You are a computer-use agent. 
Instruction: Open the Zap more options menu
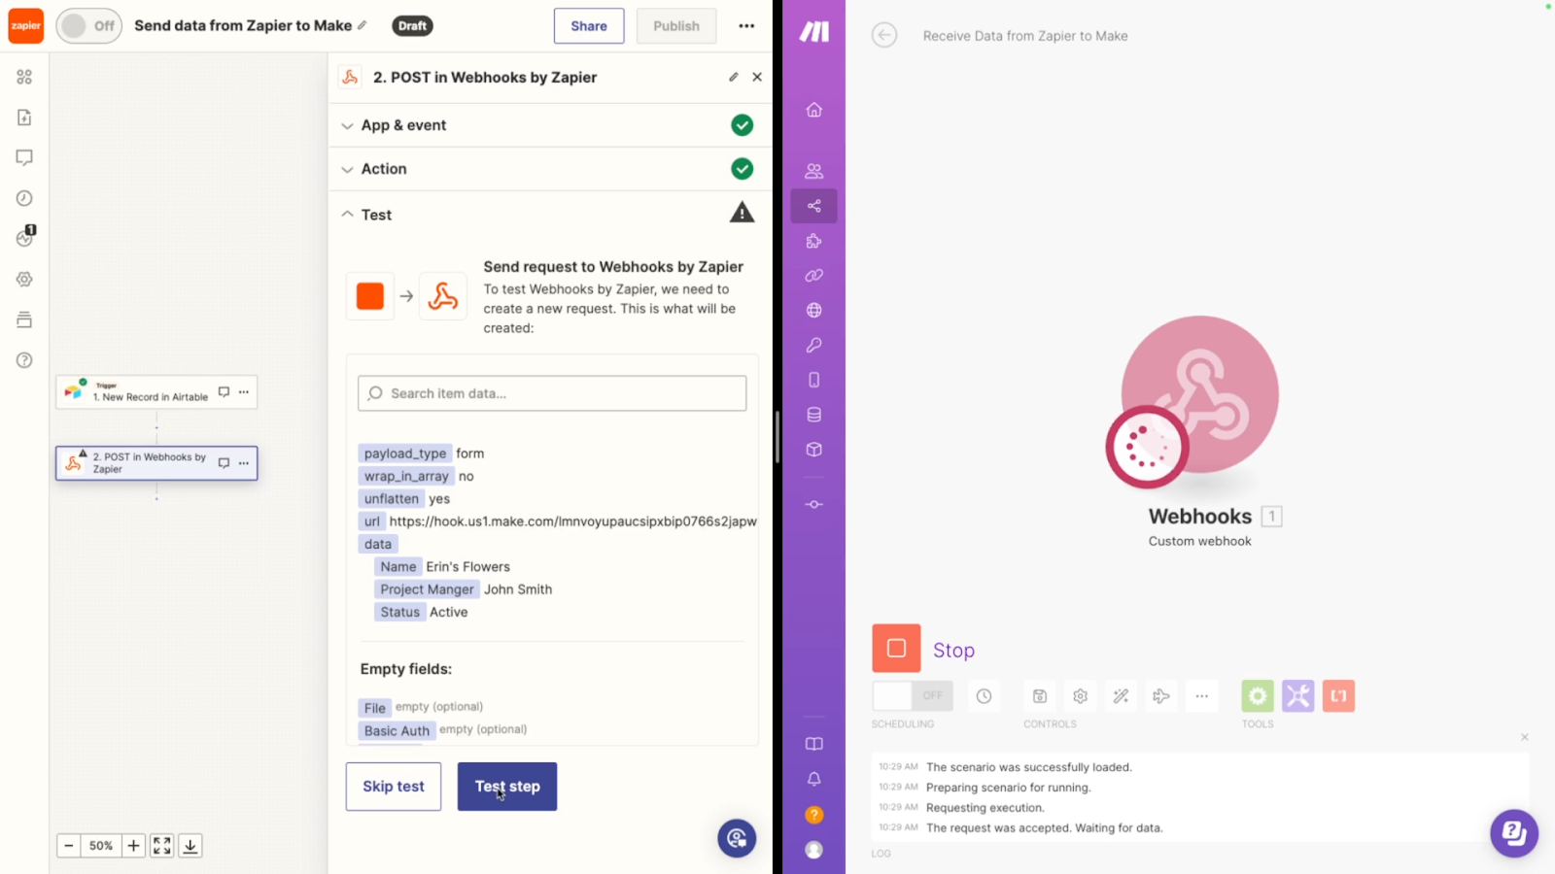coord(746,26)
